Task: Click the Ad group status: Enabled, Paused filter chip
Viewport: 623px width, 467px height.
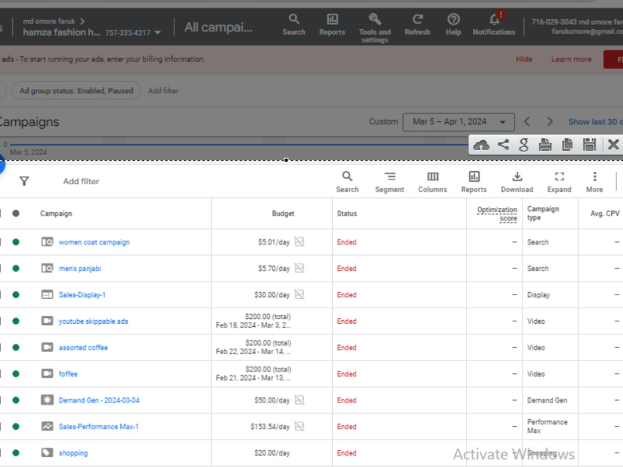Action: point(77,90)
